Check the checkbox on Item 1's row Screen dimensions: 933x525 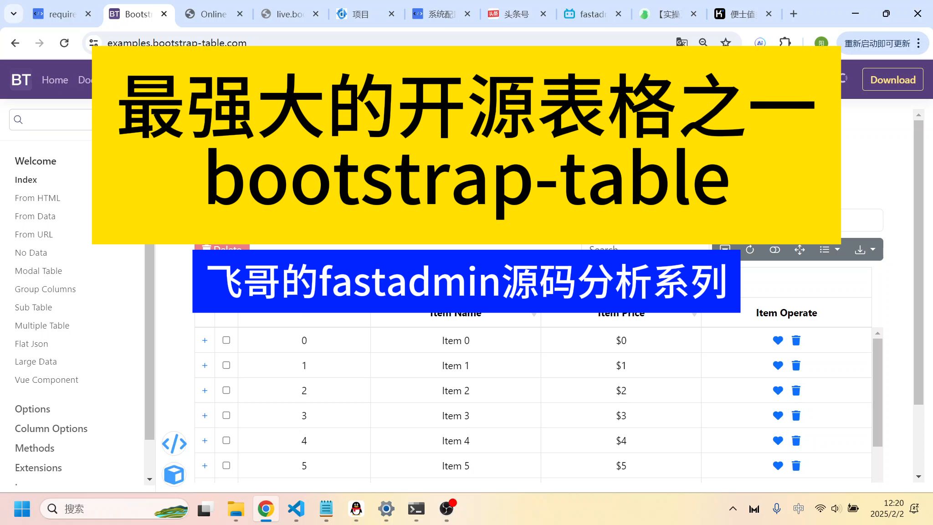tap(226, 365)
